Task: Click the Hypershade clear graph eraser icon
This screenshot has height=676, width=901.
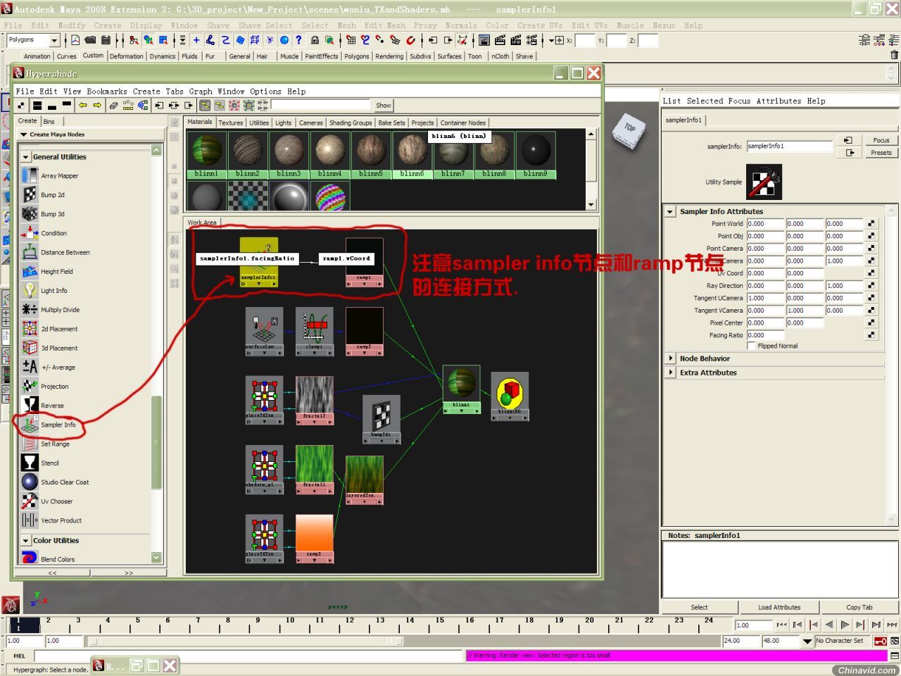Action: (113, 106)
